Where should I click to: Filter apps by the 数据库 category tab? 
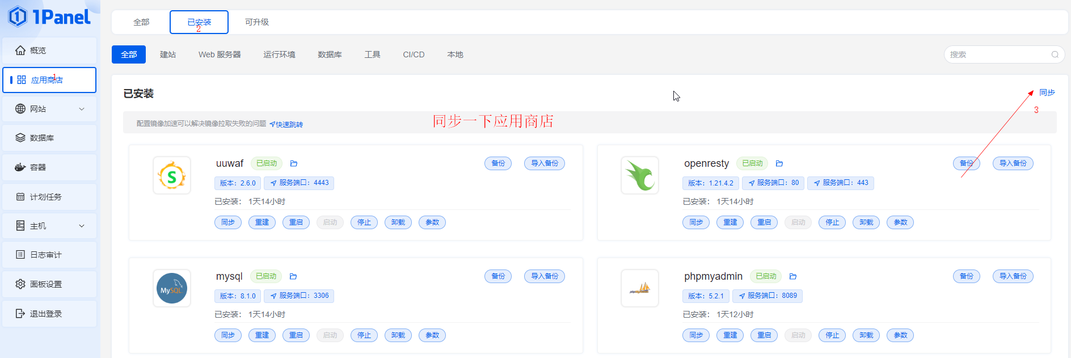click(x=330, y=54)
